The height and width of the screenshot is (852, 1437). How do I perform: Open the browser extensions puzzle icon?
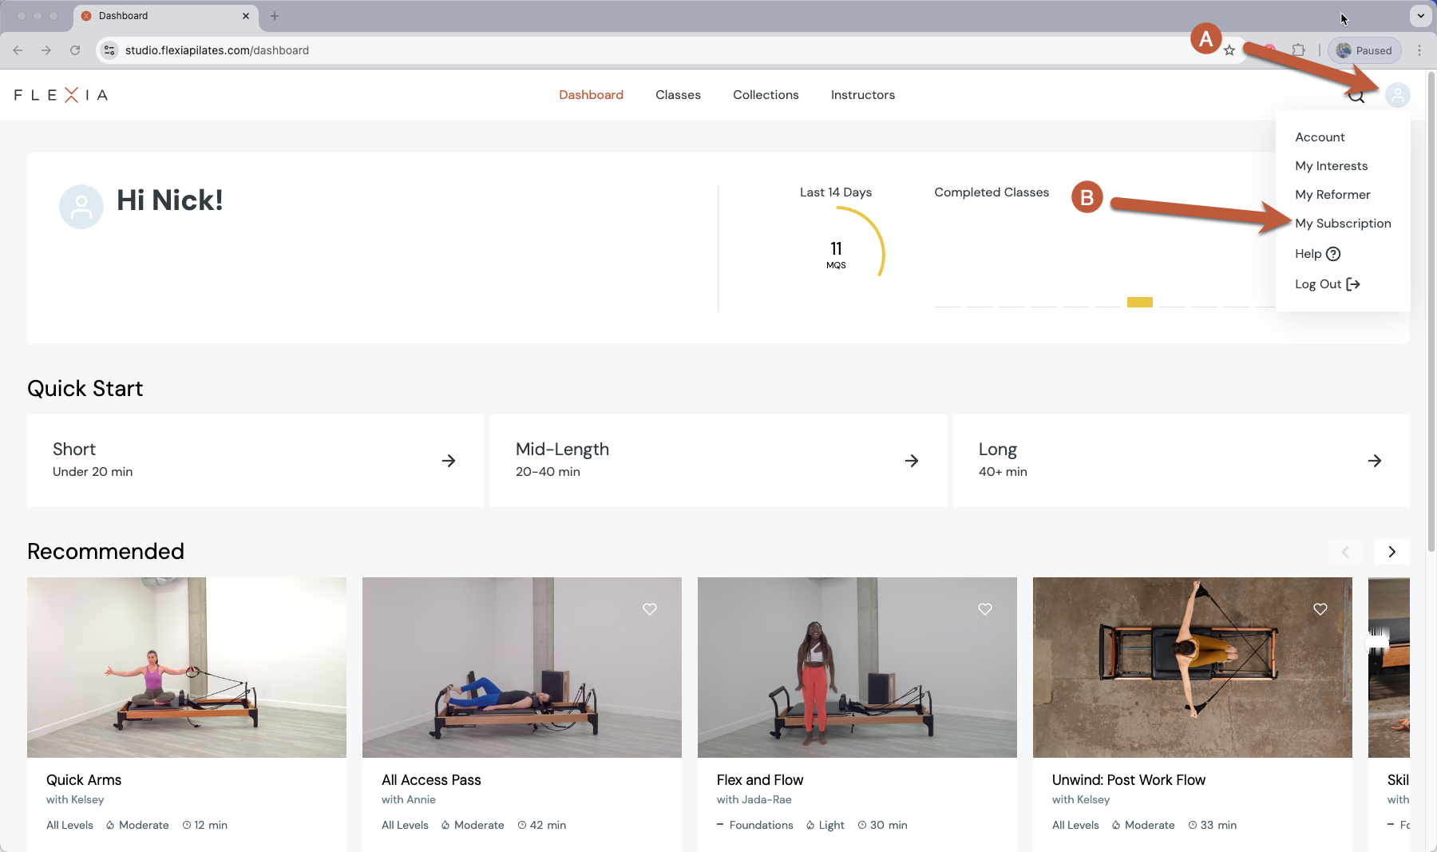(1298, 50)
